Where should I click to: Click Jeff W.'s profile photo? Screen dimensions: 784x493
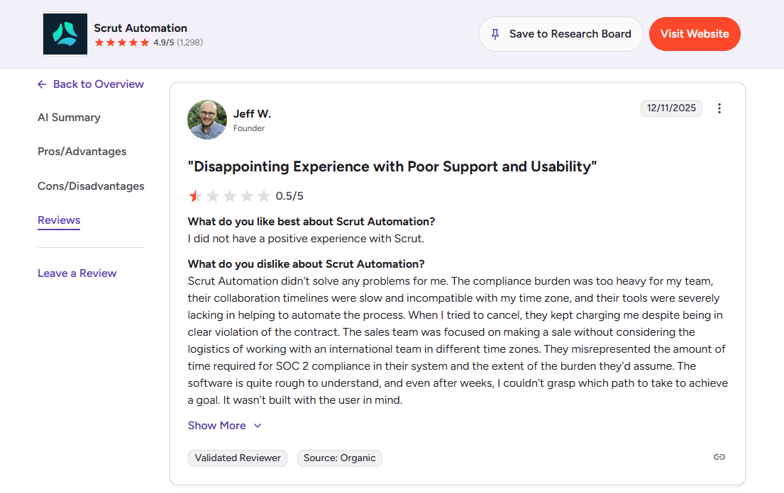[206, 119]
